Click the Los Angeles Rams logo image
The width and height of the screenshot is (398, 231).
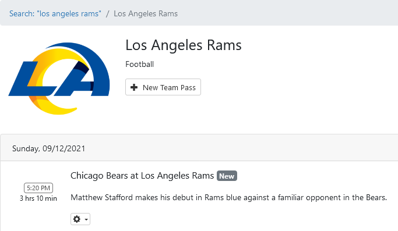pyautogui.click(x=59, y=79)
